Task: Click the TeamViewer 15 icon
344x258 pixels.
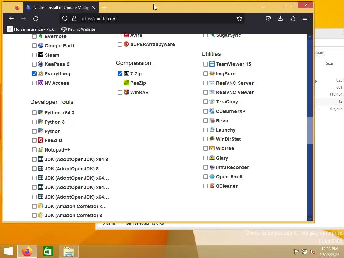Action: pyautogui.click(x=212, y=64)
